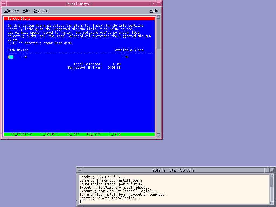This screenshot has width=276, height=207.
Task: Click the 'NOTE: ** denotes current boot disk' line
Action: pyautogui.click(x=40, y=43)
